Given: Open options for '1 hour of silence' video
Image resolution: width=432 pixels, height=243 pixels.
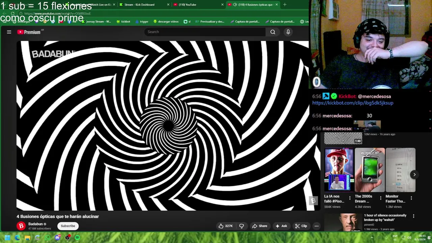Looking at the screenshot, I should tap(413, 216).
